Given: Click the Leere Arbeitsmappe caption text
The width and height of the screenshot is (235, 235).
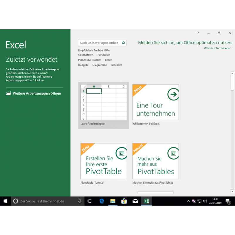Looking at the screenshot, I should pos(93,124).
